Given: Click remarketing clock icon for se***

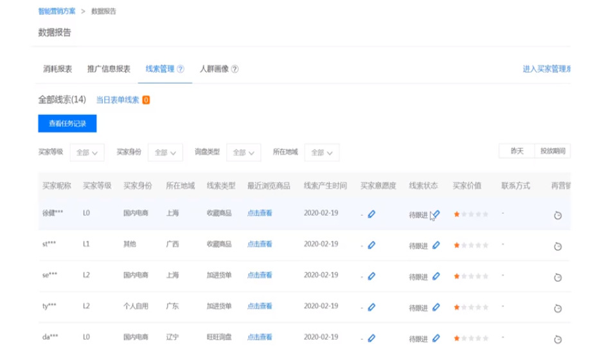Looking at the screenshot, I should pyautogui.click(x=558, y=277).
